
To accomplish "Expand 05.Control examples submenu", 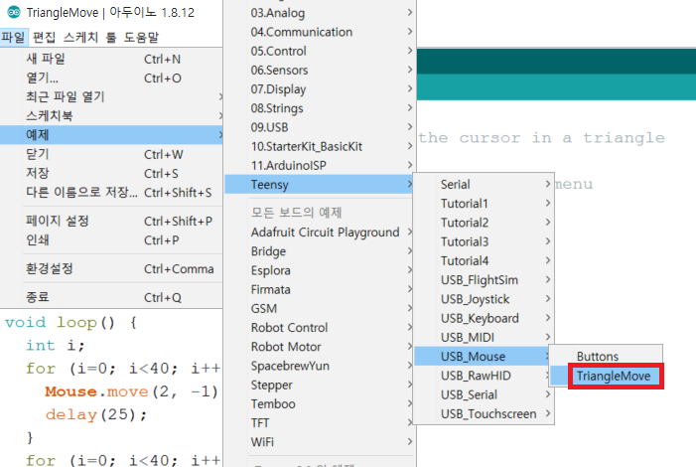I will point(321,51).
